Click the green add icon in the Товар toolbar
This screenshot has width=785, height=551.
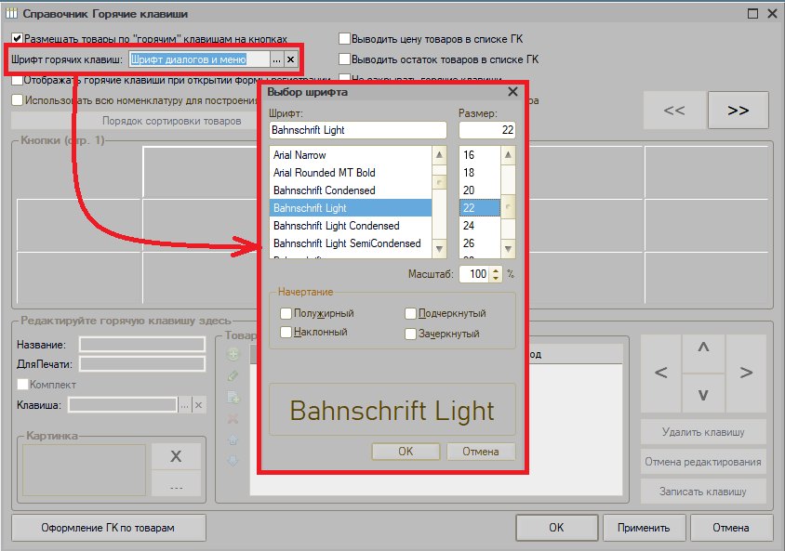pyautogui.click(x=233, y=355)
